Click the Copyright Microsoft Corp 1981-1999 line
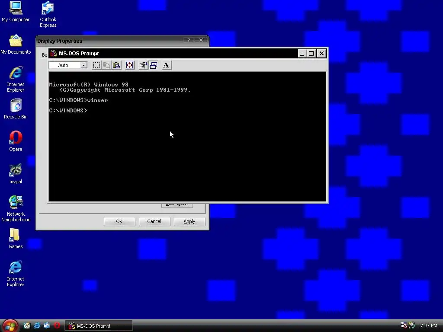The image size is (443, 332). point(125,90)
